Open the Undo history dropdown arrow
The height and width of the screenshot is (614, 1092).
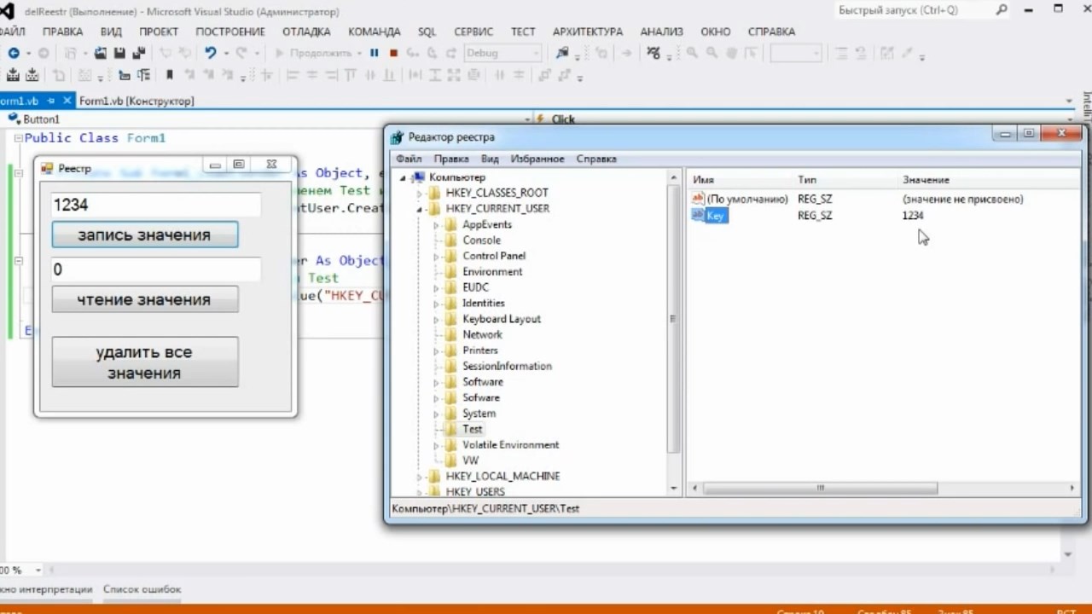coord(226,53)
